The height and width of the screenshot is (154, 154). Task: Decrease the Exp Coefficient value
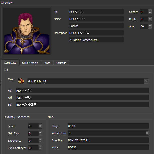[x=40, y=149]
